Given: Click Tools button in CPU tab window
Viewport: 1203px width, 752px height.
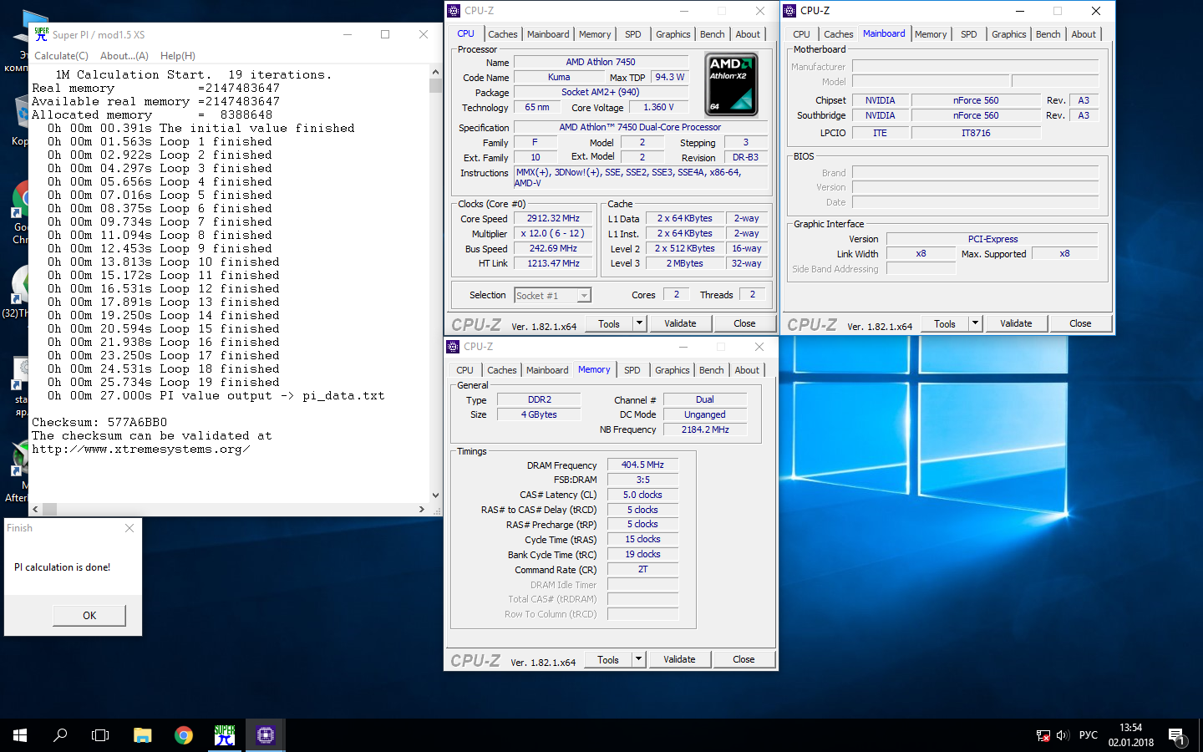Looking at the screenshot, I should [x=609, y=323].
